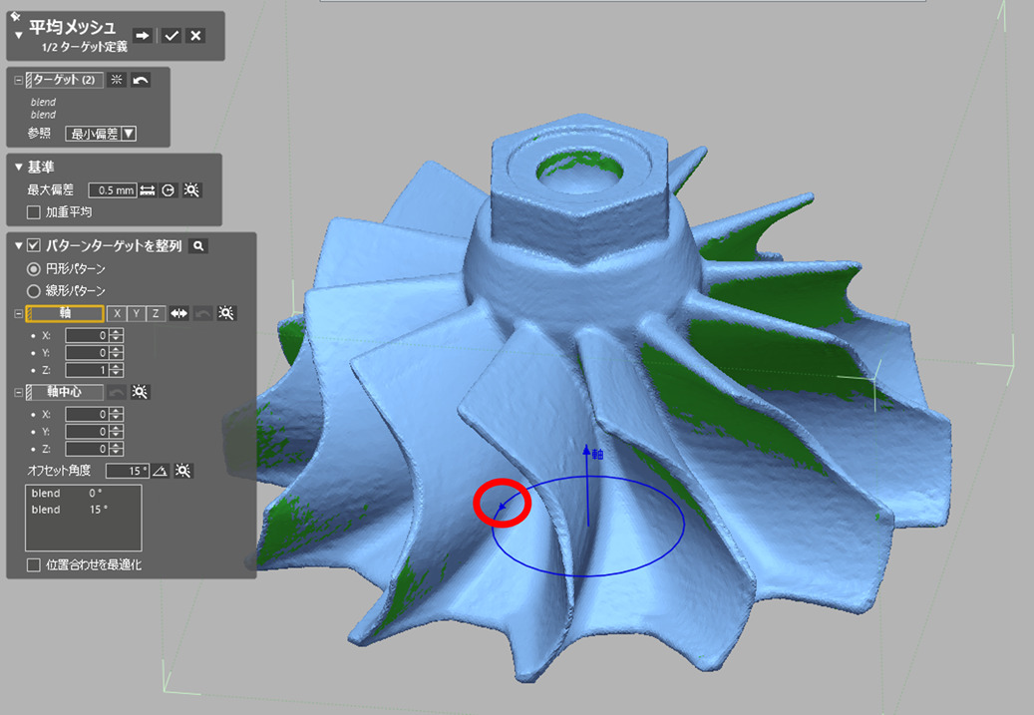
Task: Set axis to Z direction button
Action: [155, 313]
